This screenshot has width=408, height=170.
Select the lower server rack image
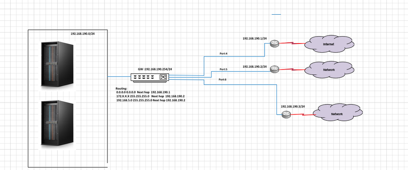tap(57, 123)
